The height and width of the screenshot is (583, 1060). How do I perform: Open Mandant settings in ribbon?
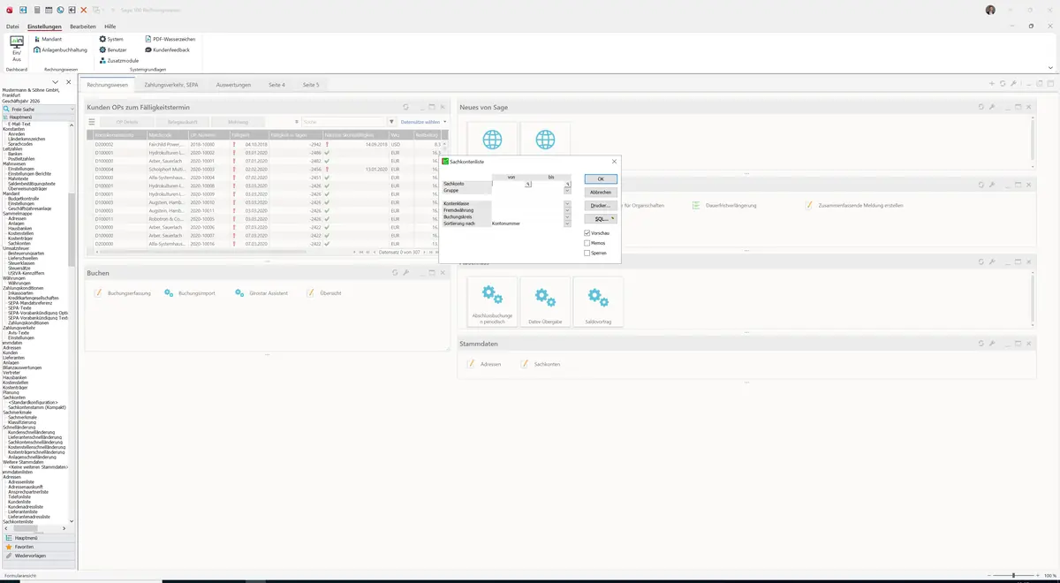point(47,39)
